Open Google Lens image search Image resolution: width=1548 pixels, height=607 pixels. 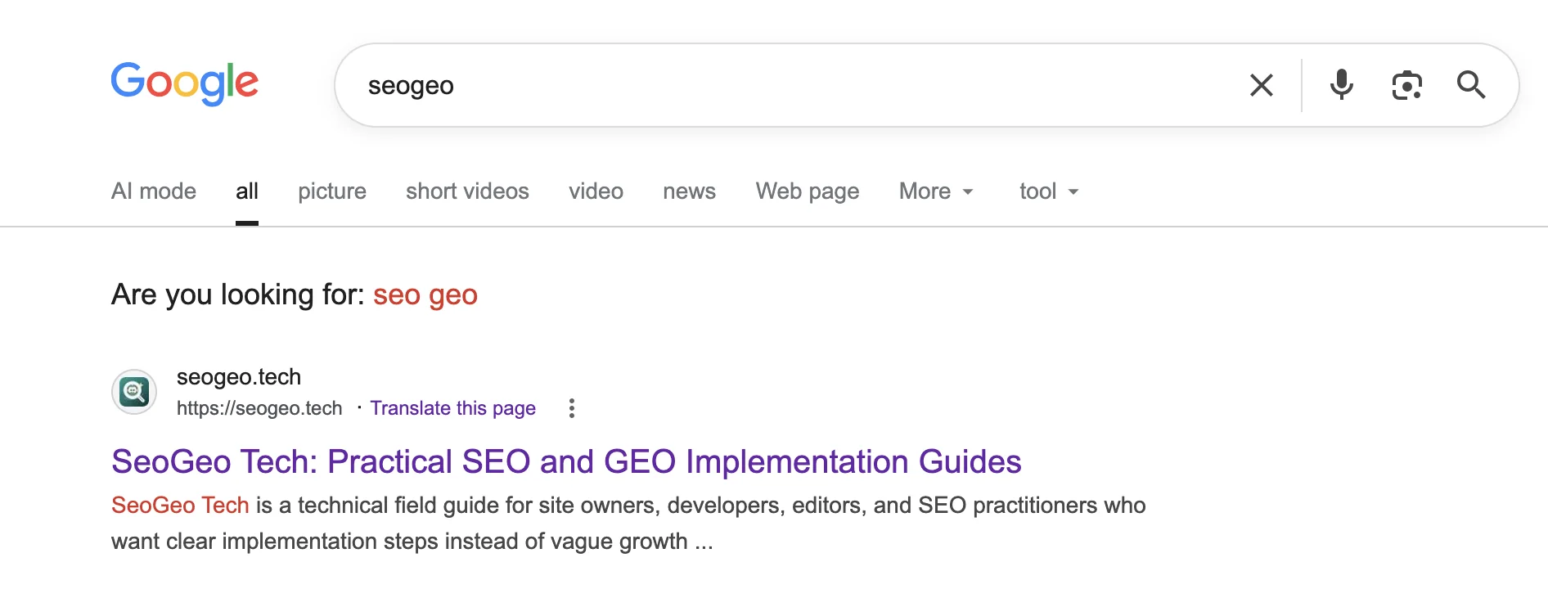[x=1406, y=85]
